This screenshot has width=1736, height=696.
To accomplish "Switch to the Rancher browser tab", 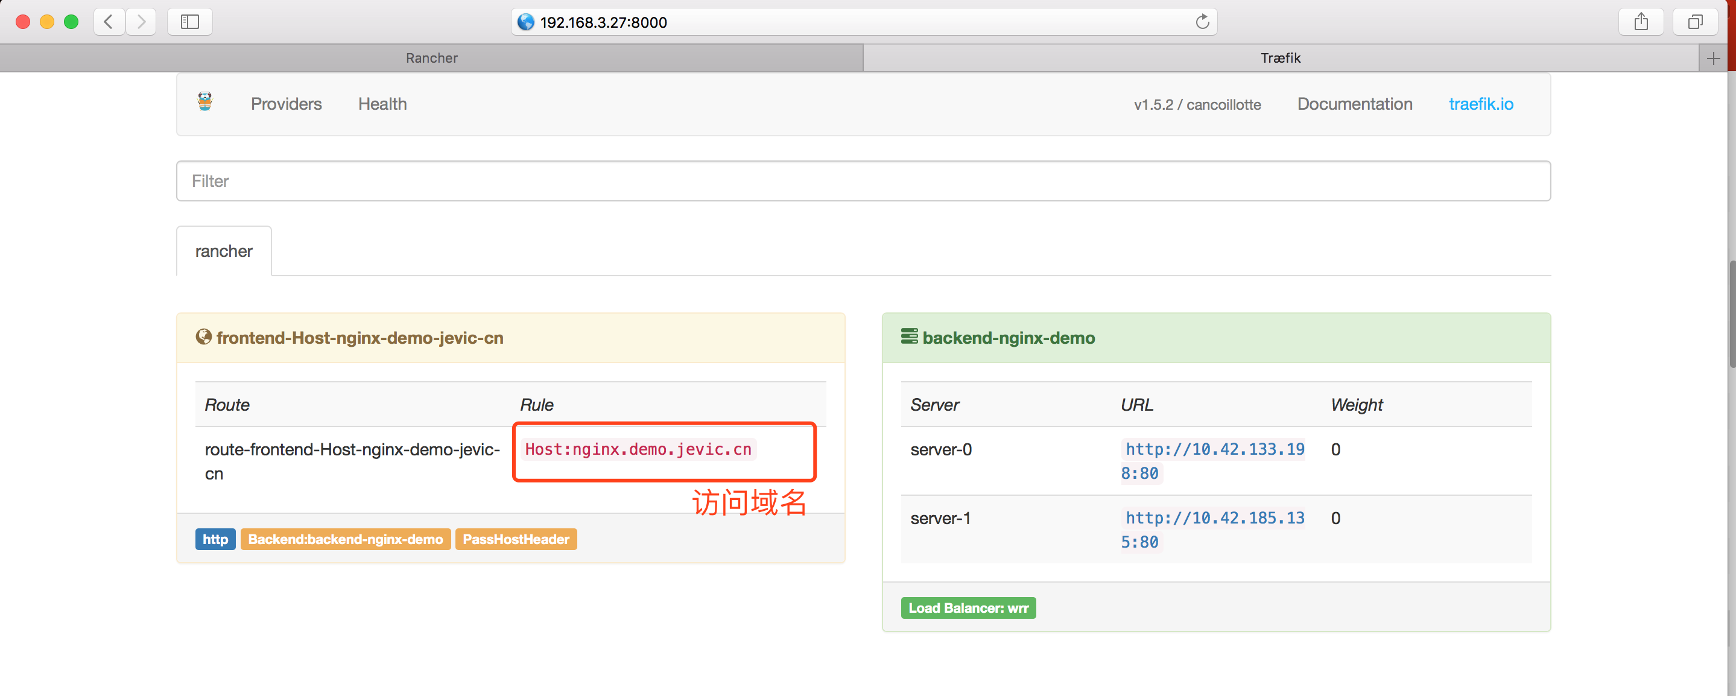I will (431, 58).
